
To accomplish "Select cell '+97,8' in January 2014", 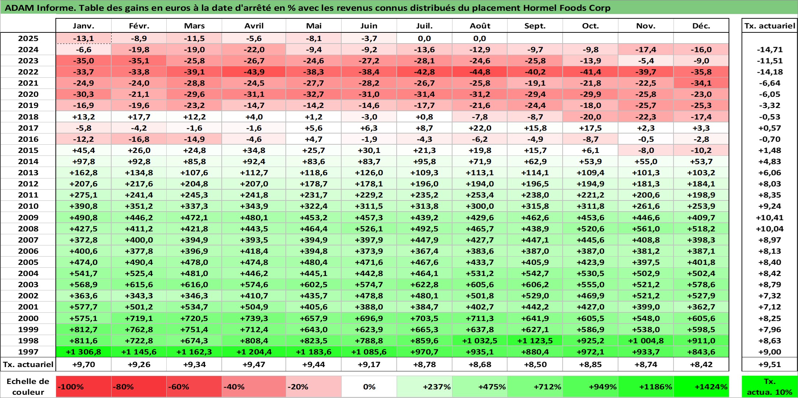I will [x=84, y=162].
